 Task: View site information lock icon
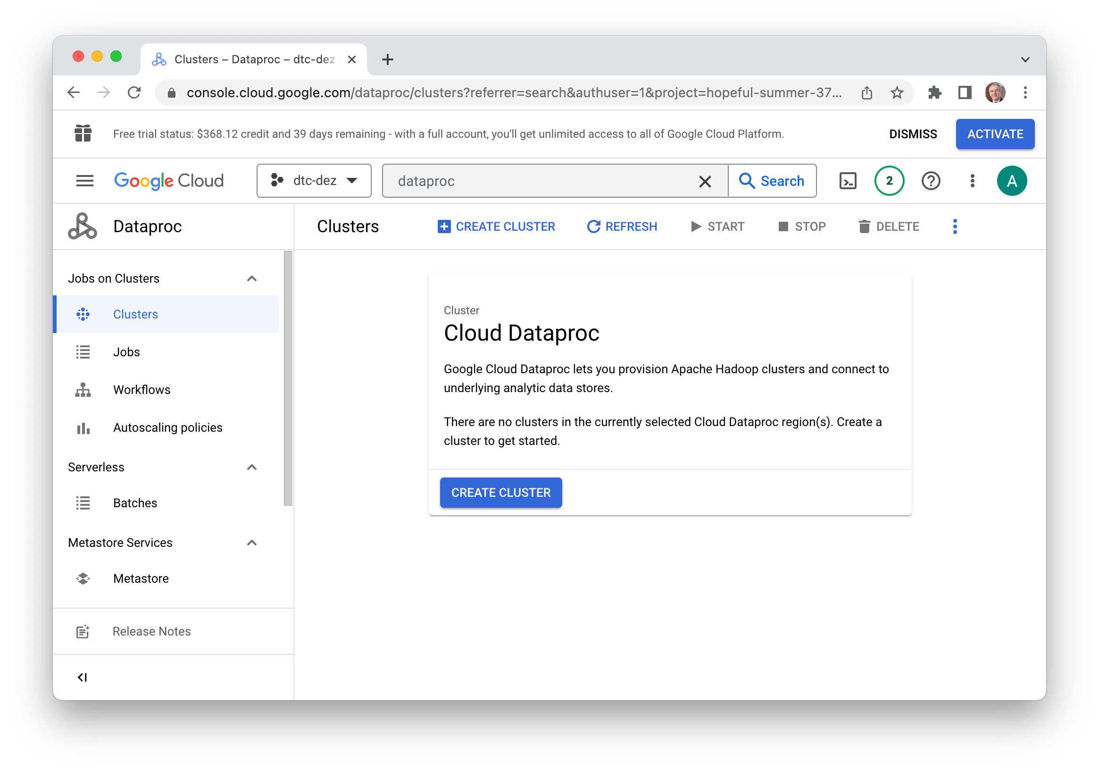[x=172, y=93]
